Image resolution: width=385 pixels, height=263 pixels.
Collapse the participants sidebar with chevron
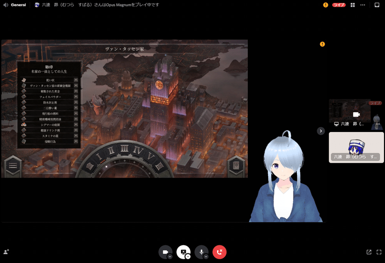pos(321,131)
